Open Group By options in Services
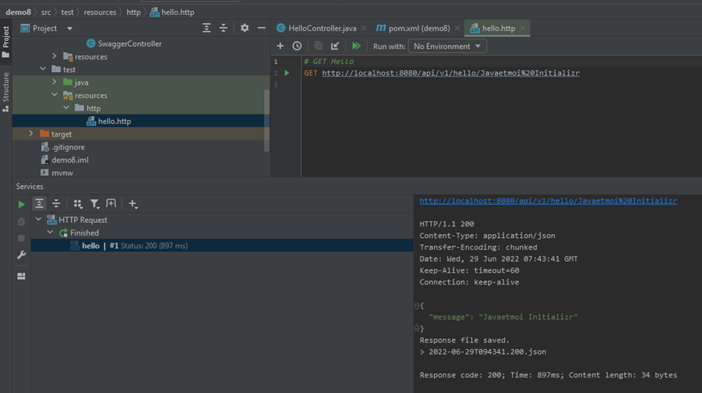Image resolution: width=702 pixels, height=393 pixels. pos(78,204)
